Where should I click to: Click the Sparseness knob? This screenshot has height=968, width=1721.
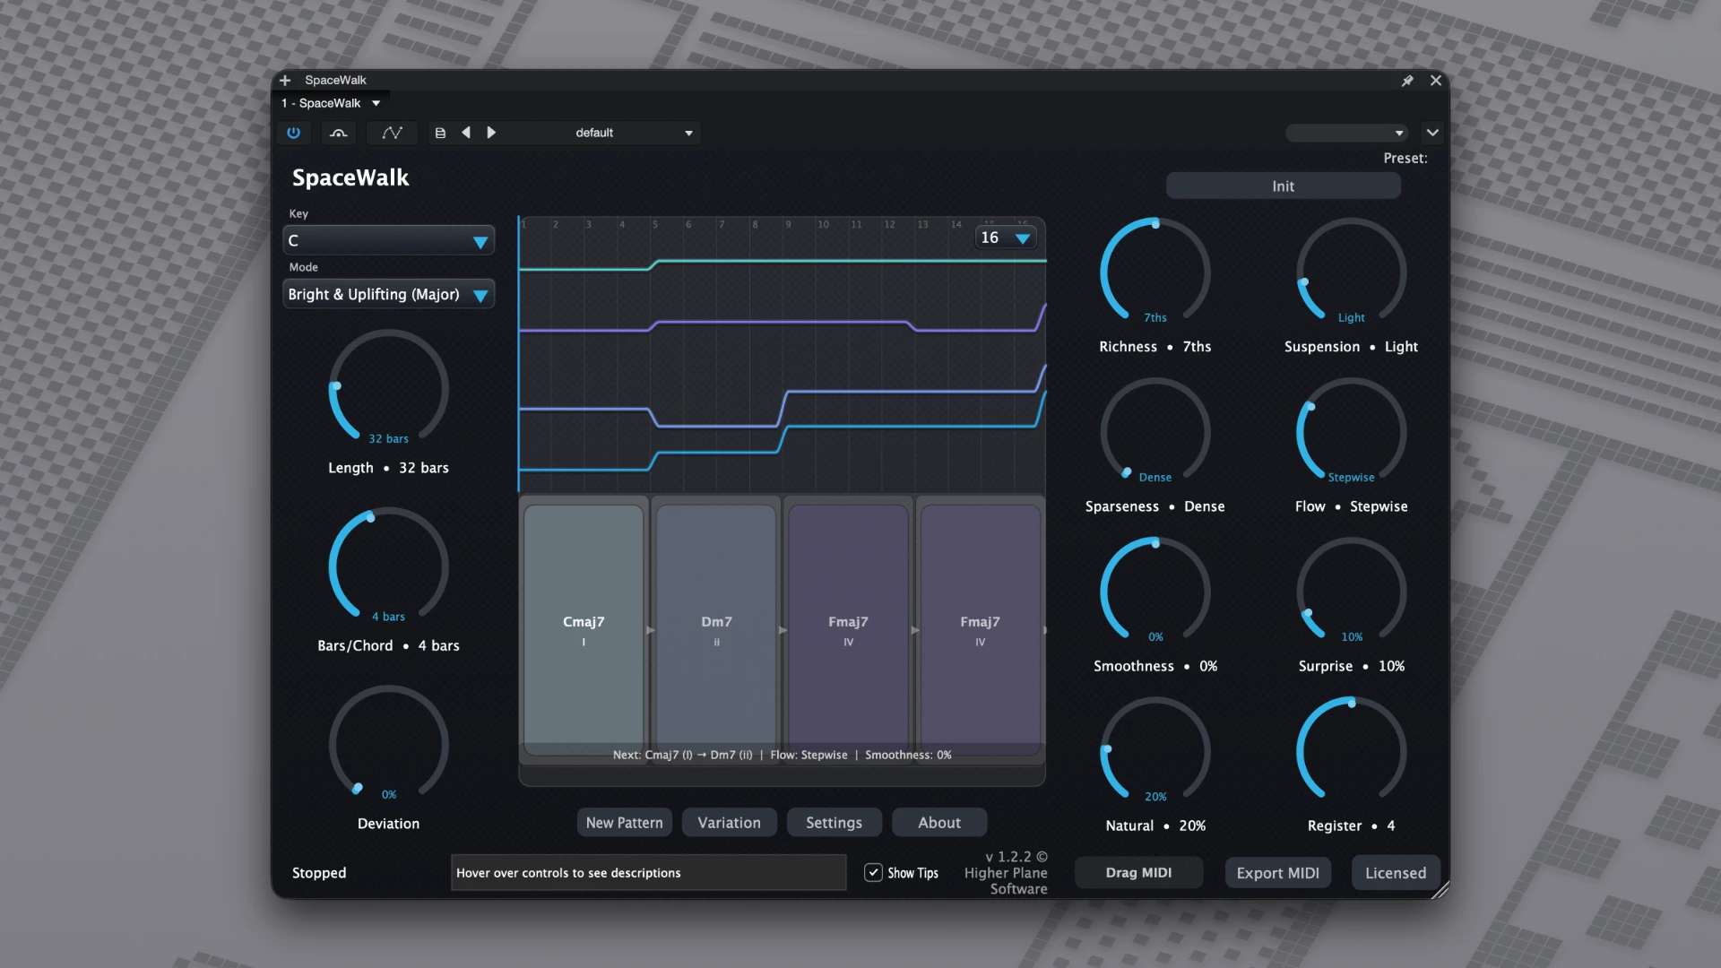tap(1155, 432)
